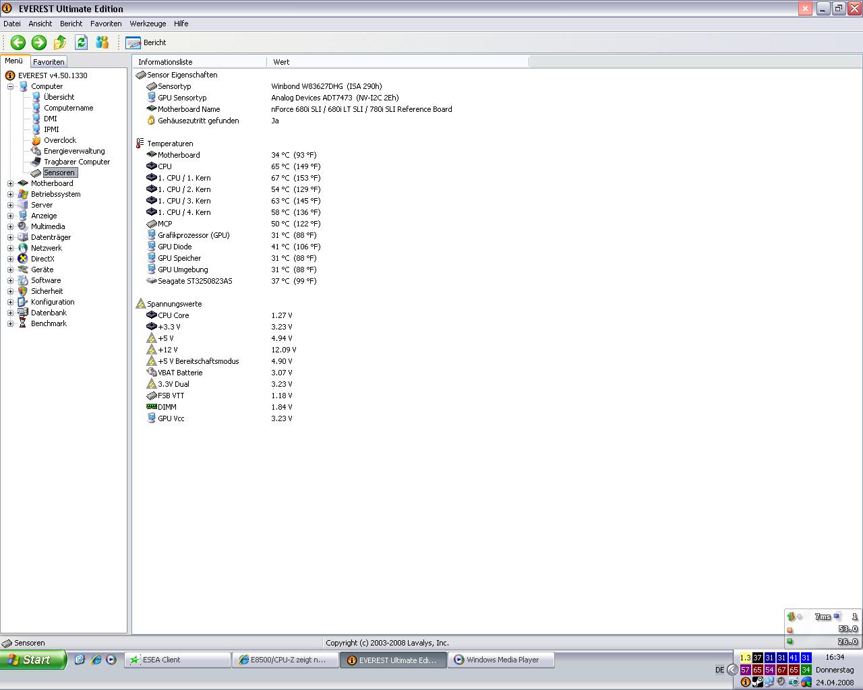This screenshot has width=863, height=690.
Task: Select the EVEREST v4.50.1330 root node
Action: [x=53, y=75]
